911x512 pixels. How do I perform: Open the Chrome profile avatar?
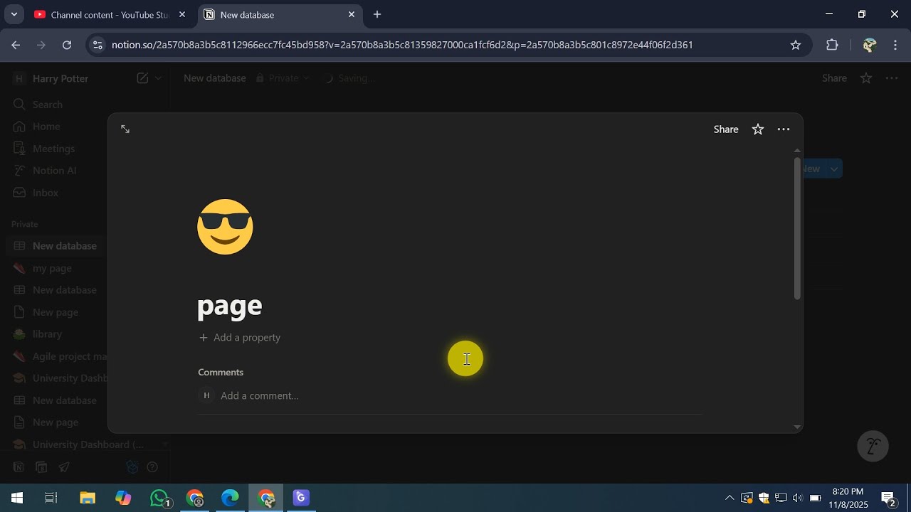tap(869, 45)
